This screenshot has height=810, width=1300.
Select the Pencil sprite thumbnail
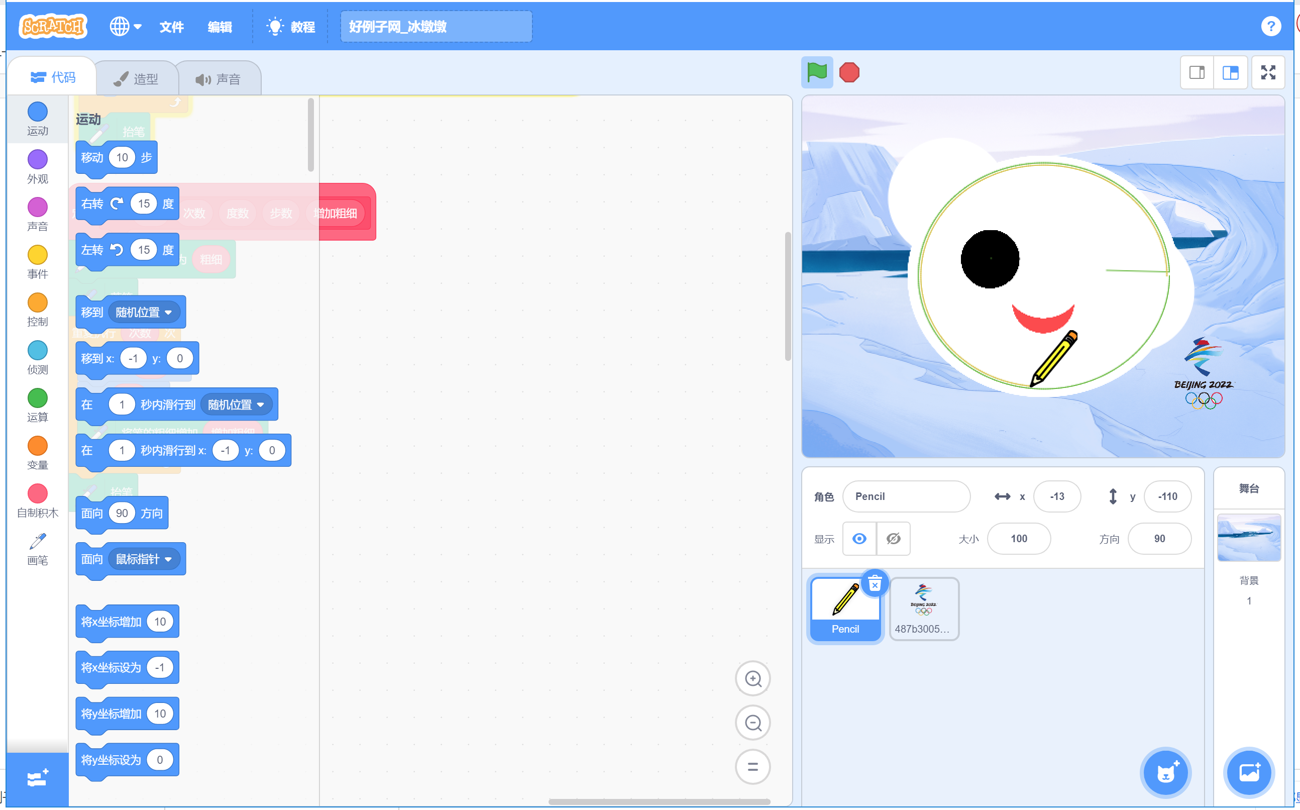(845, 609)
